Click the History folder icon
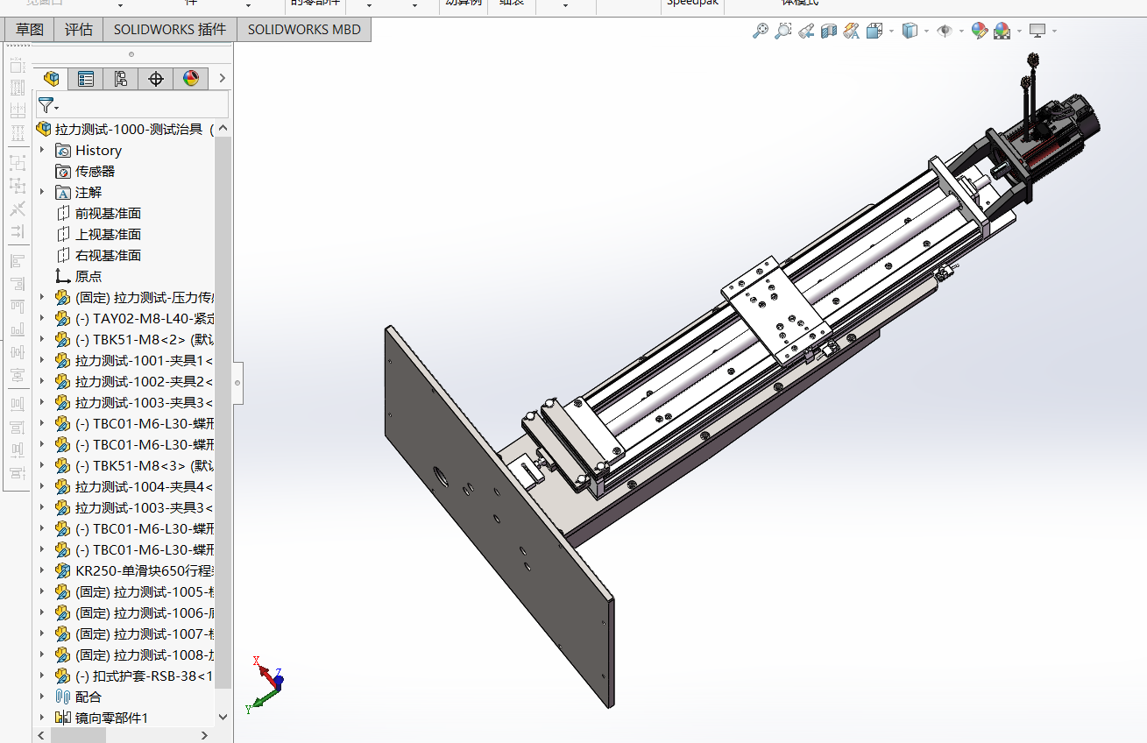The image size is (1147, 743). (62, 151)
